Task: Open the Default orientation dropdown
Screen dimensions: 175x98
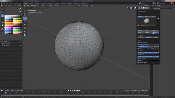Action: coord(43,5)
